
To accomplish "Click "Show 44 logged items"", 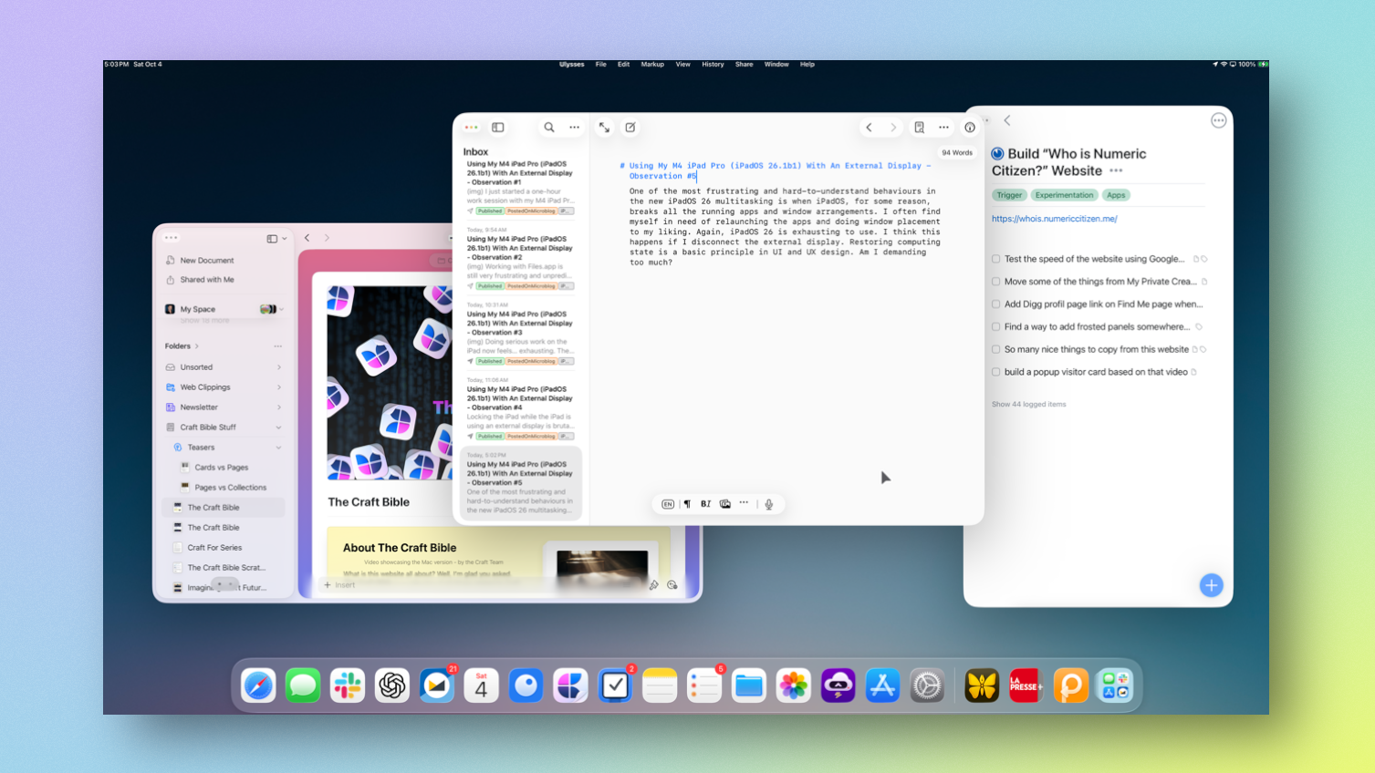I will tap(1028, 404).
